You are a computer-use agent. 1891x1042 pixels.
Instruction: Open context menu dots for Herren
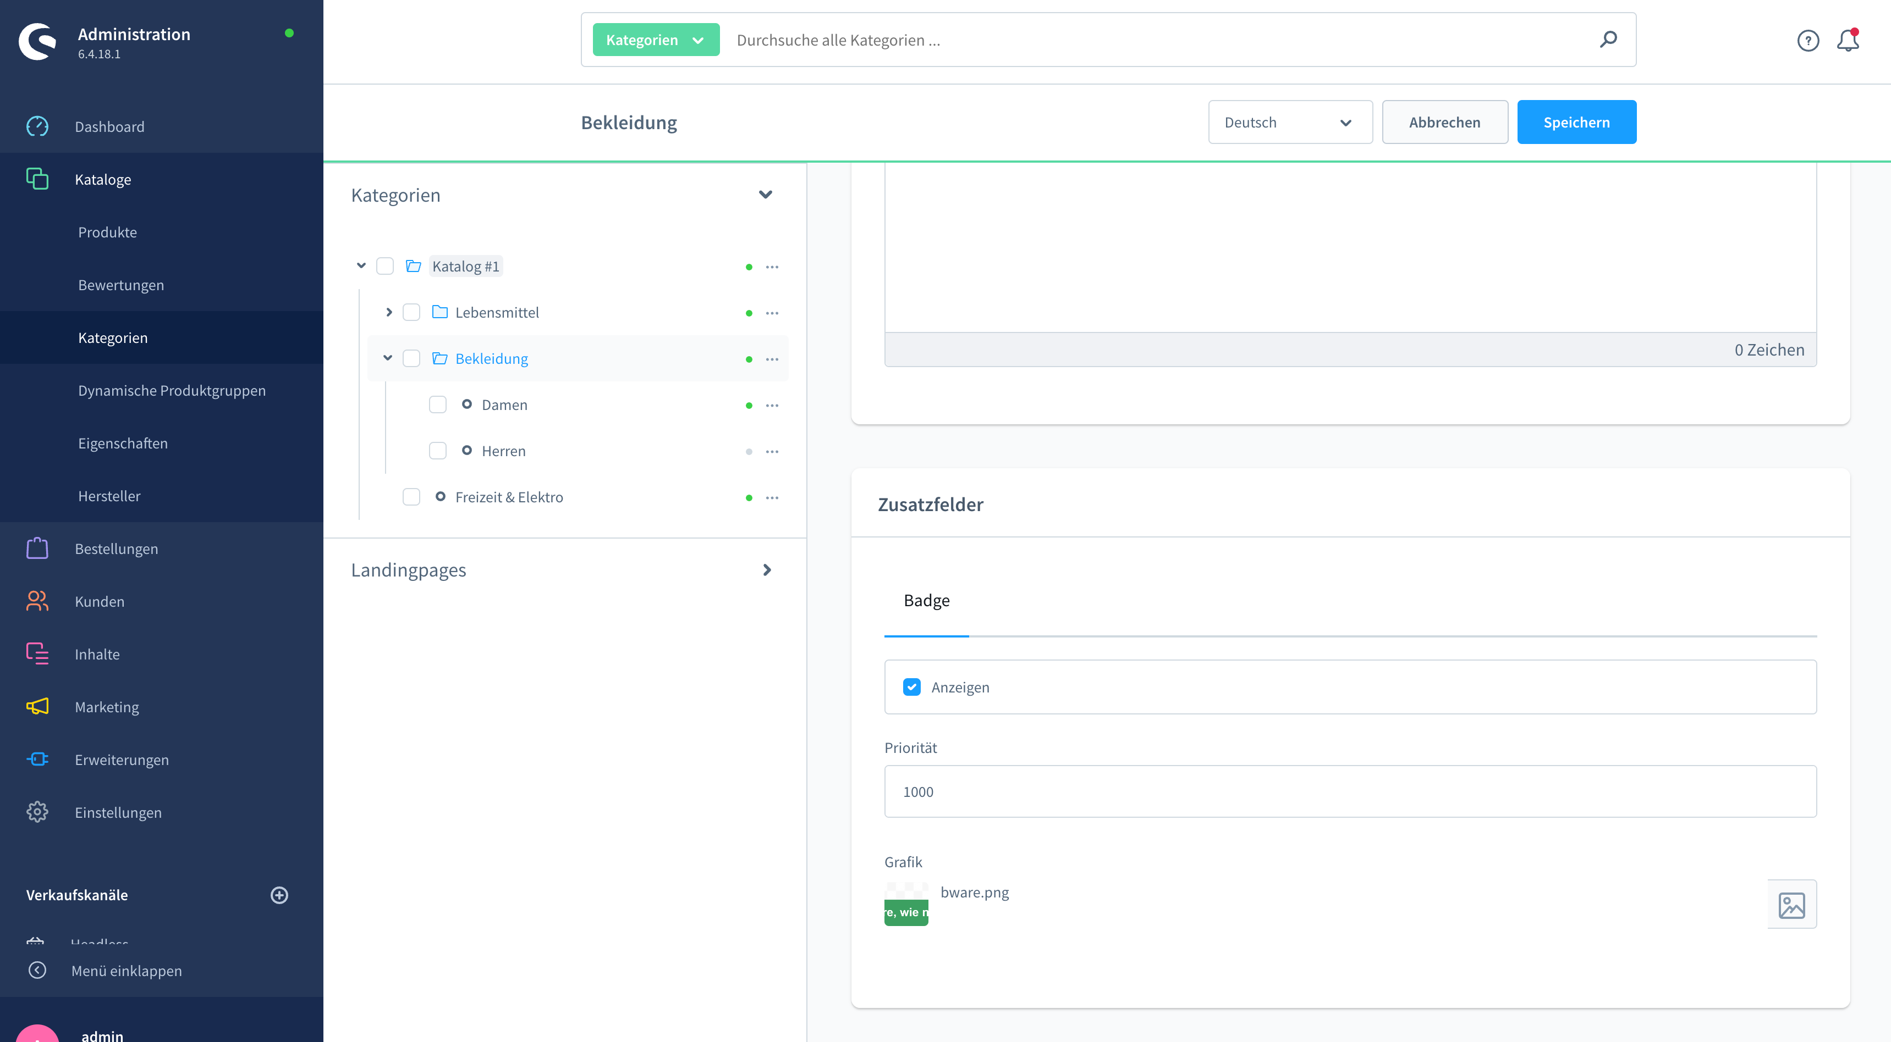[x=772, y=452]
